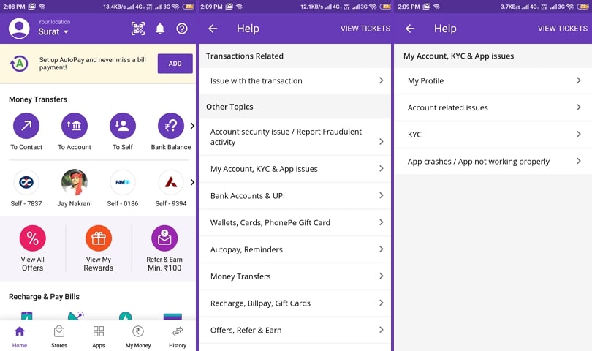This screenshot has width=592, height=351.
Task: Expand Bank Accounts & UPI topic
Action: pyautogui.click(x=296, y=195)
